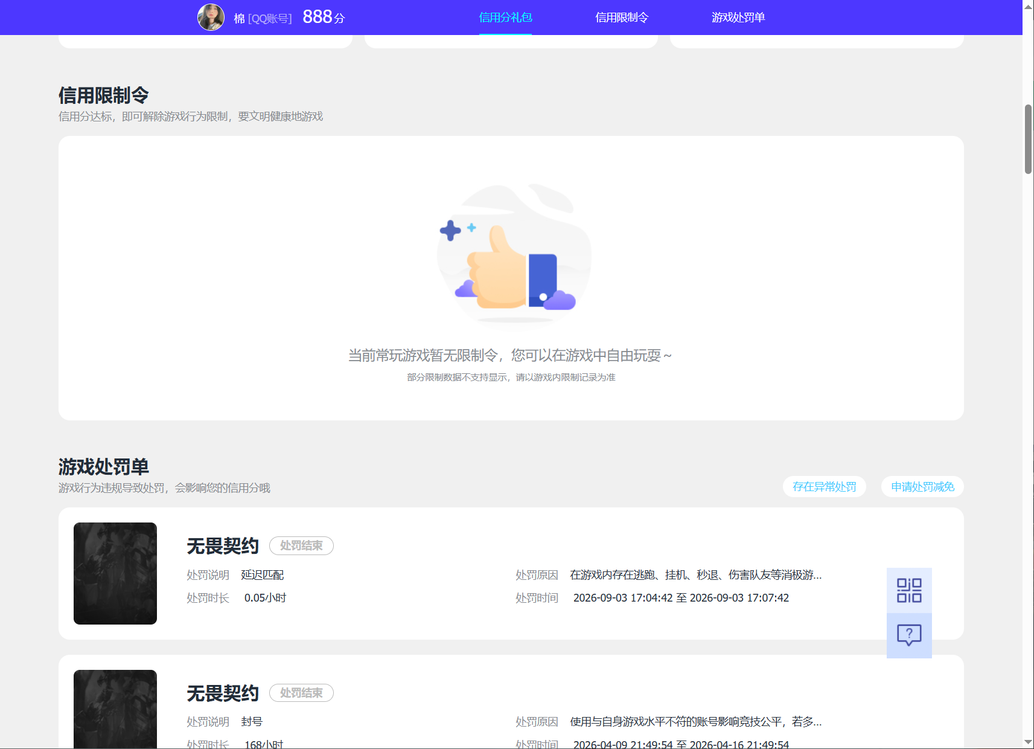Switch to the 游戏处罚单 tab
The width and height of the screenshot is (1034, 749).
coord(738,18)
